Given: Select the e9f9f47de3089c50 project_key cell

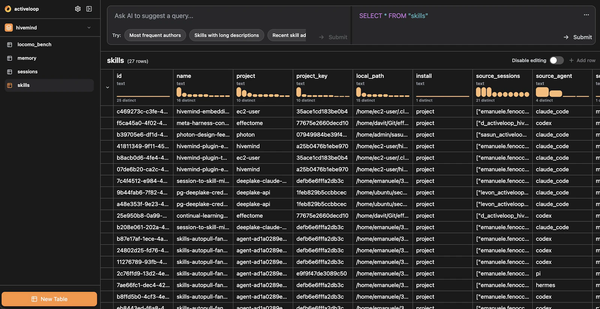Looking at the screenshot, I should (x=322, y=274).
